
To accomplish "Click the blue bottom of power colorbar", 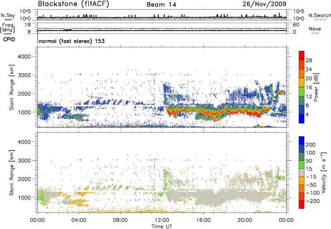I will tap(302, 119).
